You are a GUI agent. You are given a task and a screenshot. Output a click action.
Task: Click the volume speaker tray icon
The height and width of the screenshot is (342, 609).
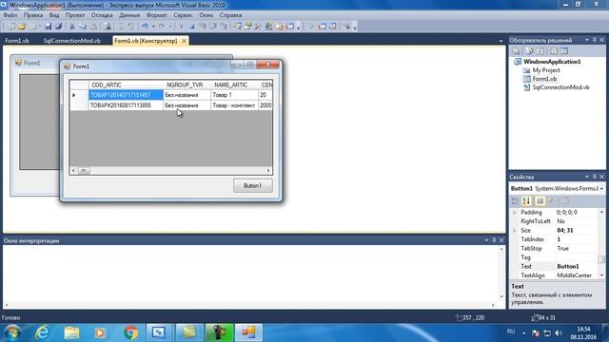point(559,333)
